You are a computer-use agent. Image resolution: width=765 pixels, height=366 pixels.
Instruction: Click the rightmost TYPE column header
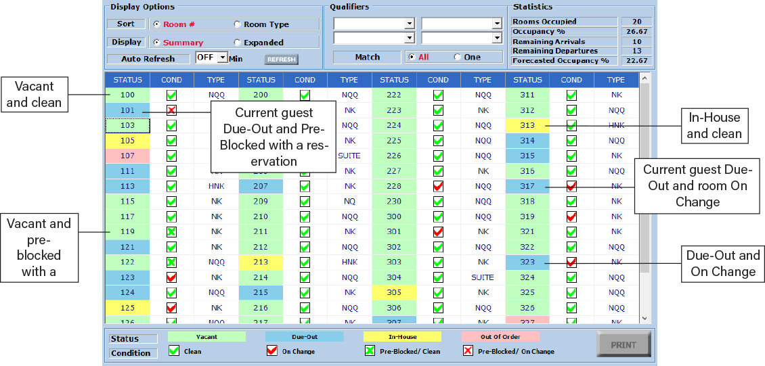point(615,80)
